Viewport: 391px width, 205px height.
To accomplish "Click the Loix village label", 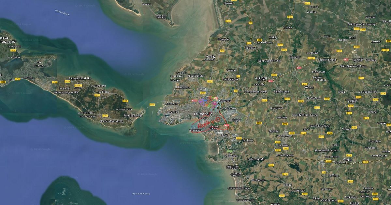I will [x=39, y=62].
